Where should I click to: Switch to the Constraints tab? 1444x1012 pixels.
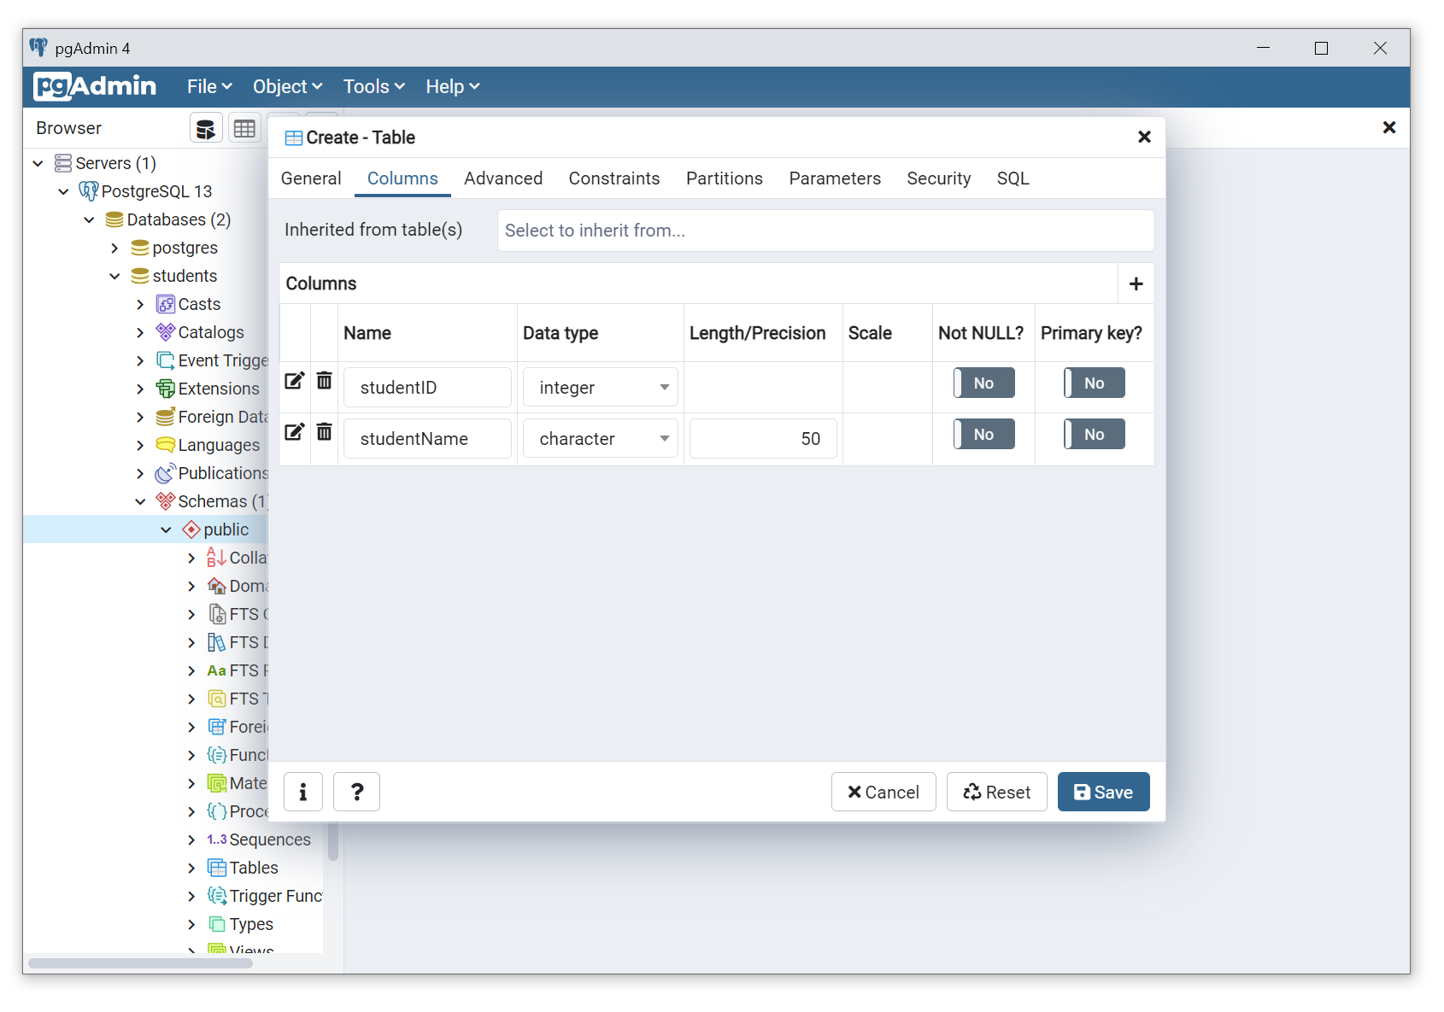pos(614,178)
